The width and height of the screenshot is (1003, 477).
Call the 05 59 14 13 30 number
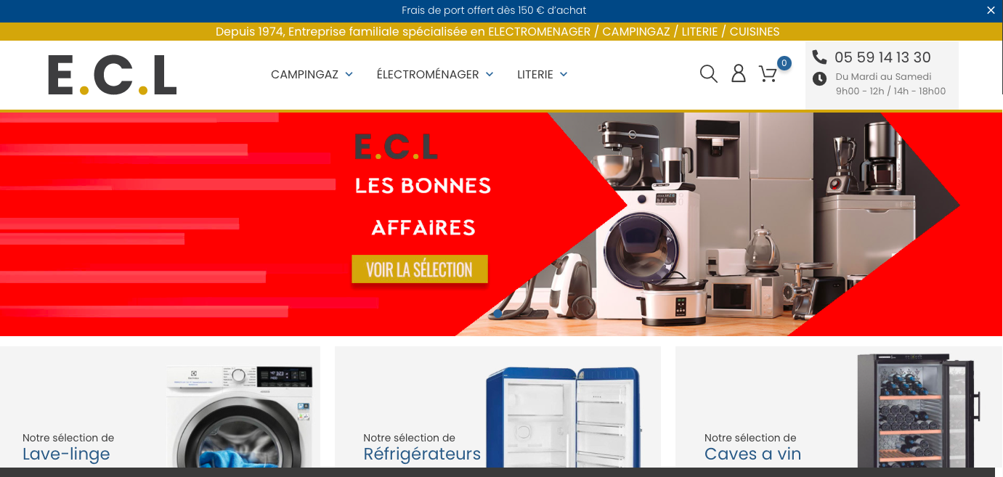(882, 57)
